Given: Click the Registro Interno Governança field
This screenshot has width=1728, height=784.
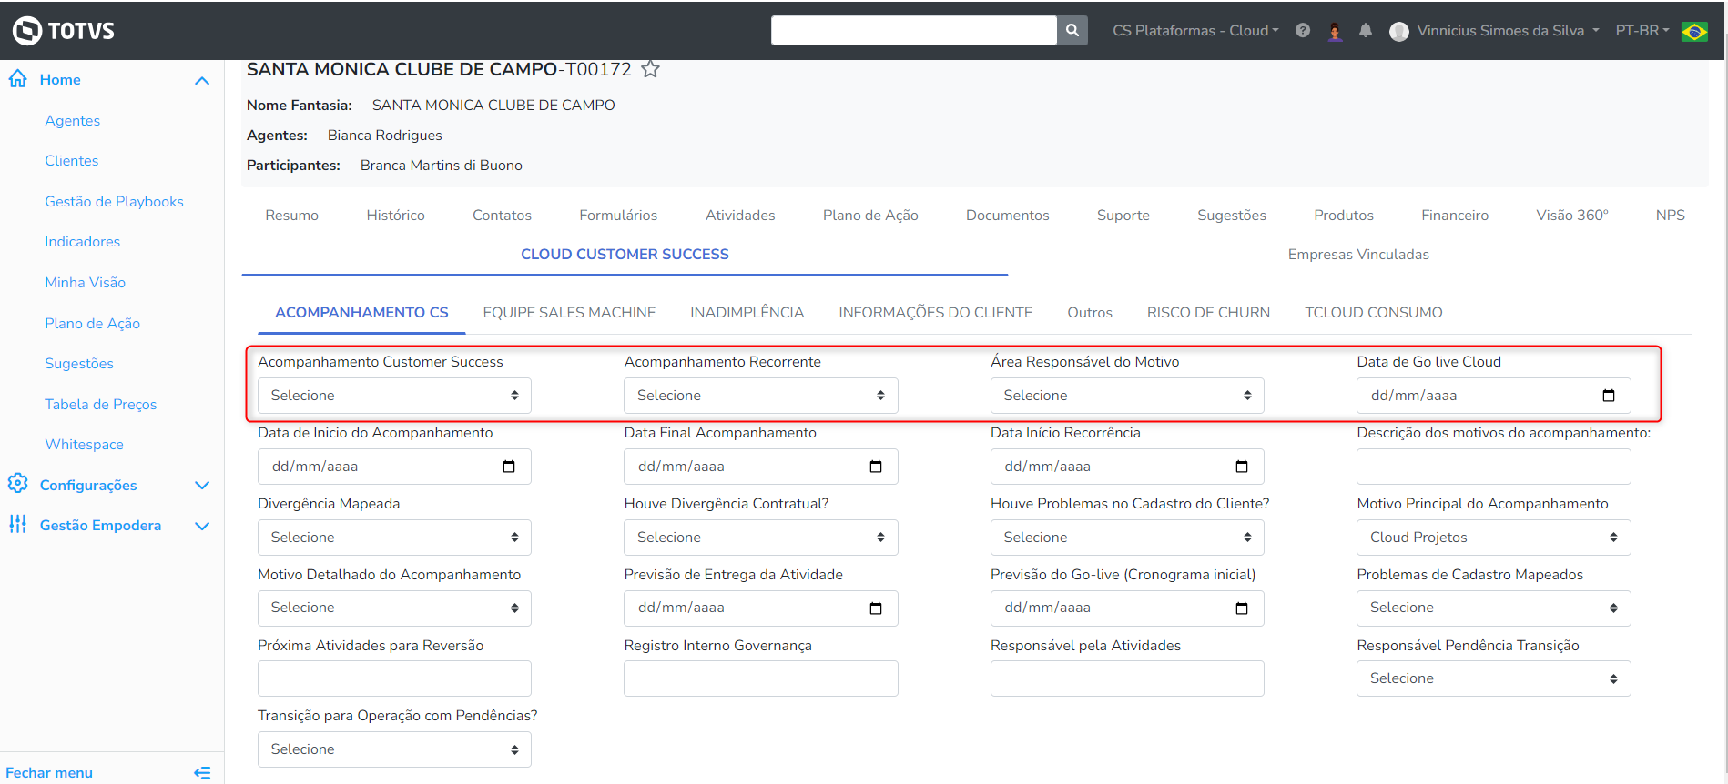Looking at the screenshot, I should tap(760, 678).
